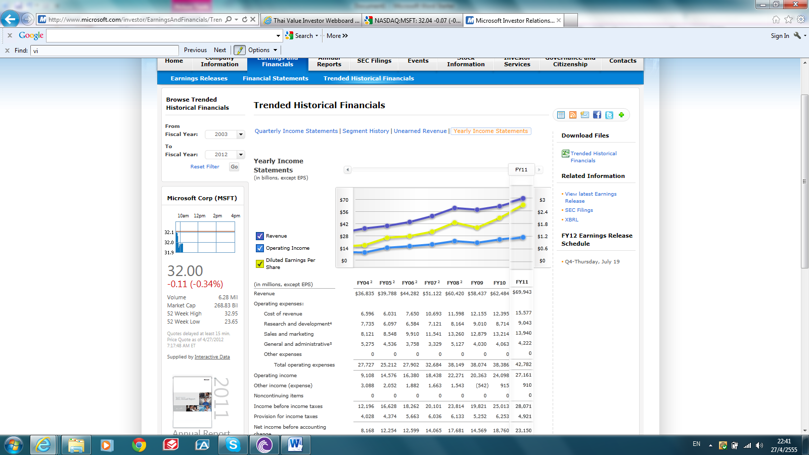This screenshot has height=455, width=809.
Task: Open the RSS feed icon
Action: [x=573, y=115]
